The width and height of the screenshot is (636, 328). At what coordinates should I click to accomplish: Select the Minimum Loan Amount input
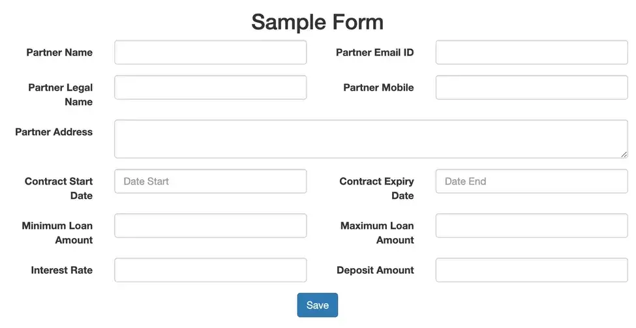coord(210,226)
